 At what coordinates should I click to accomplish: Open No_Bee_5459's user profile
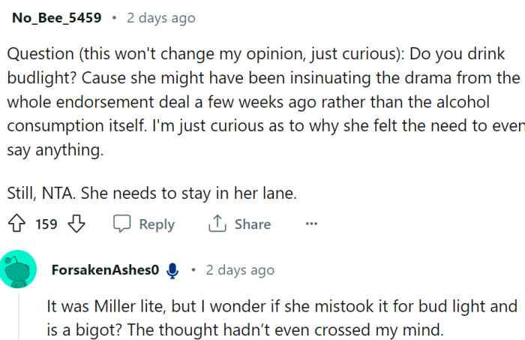(56, 17)
